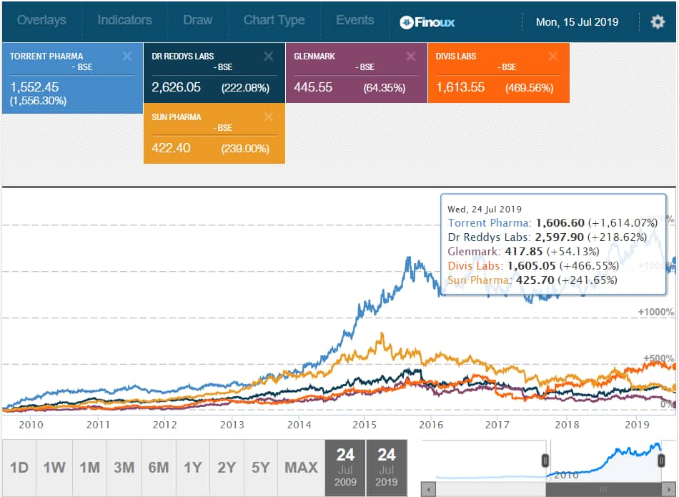Click the left navigator range handle
Screen dimensions: 679x497
point(545,461)
